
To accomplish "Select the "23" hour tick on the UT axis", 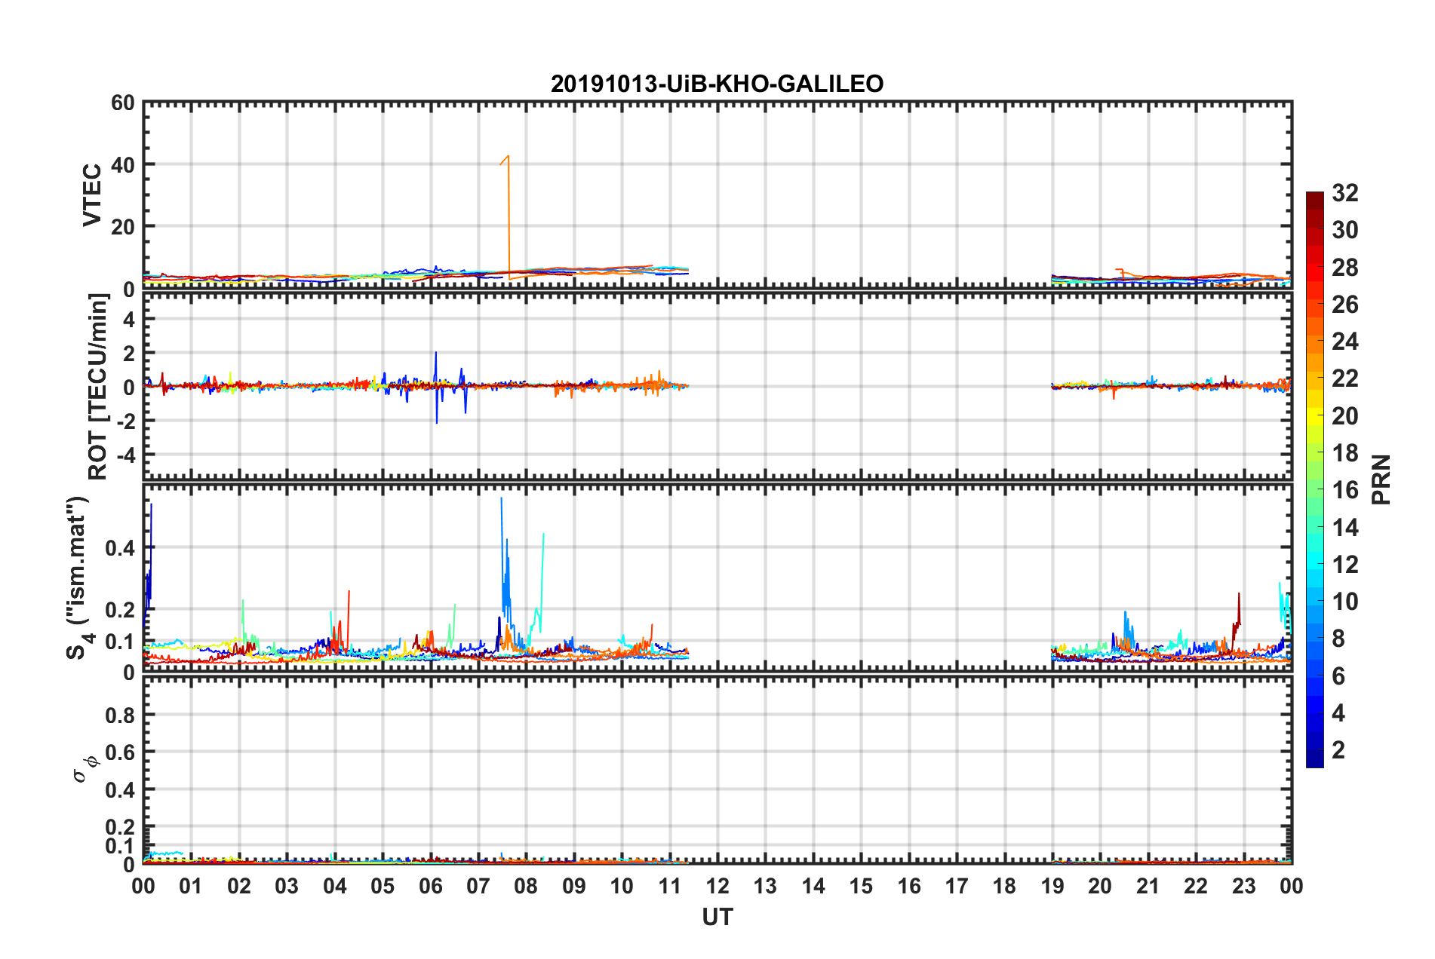I will tap(1244, 886).
